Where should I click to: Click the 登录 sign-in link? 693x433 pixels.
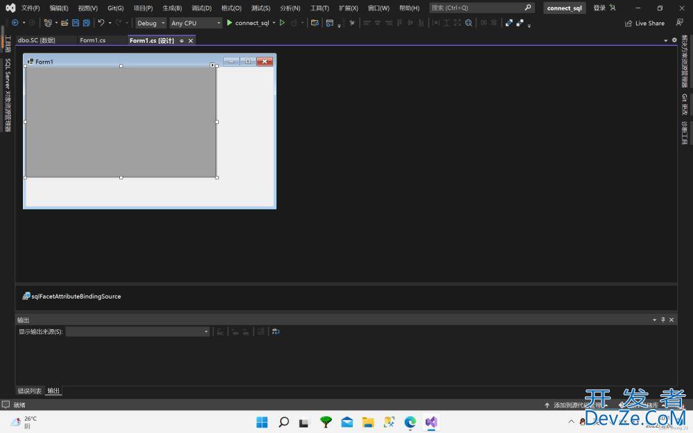[x=599, y=8]
